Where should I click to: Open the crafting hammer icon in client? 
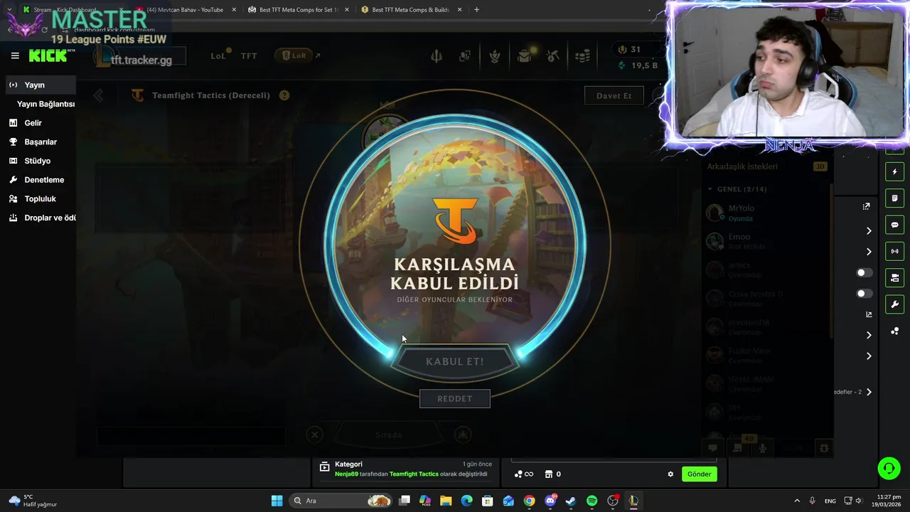point(553,55)
